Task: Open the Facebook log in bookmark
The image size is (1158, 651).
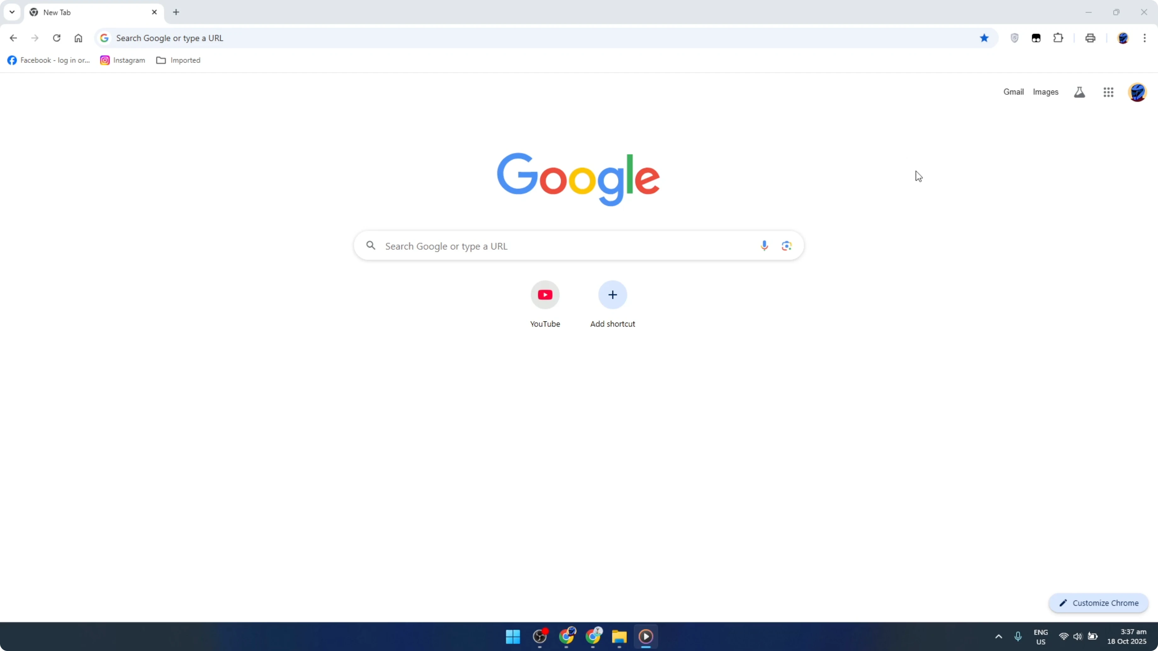Action: [x=48, y=60]
